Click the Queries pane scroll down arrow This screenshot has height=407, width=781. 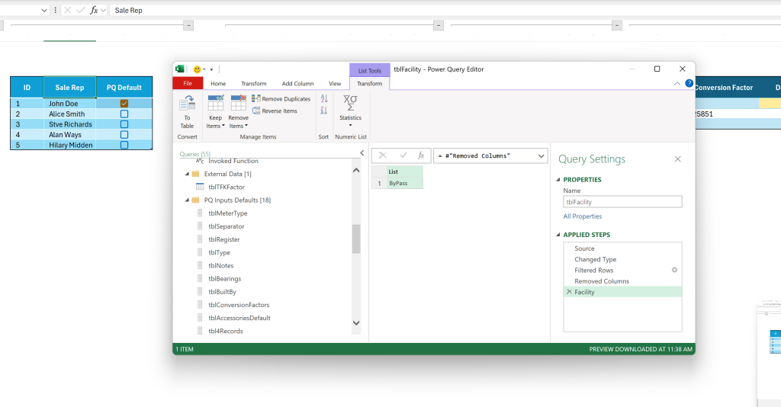[x=356, y=323]
